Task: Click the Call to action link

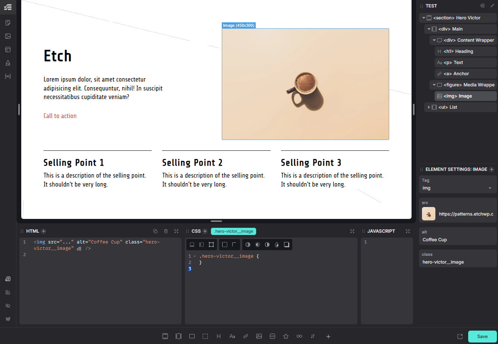Action: click(60, 116)
